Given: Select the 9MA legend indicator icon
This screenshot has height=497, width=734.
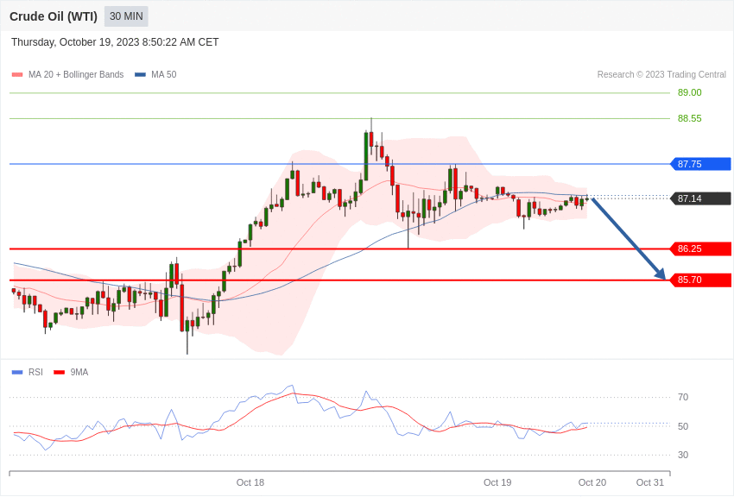Looking at the screenshot, I should (59, 372).
